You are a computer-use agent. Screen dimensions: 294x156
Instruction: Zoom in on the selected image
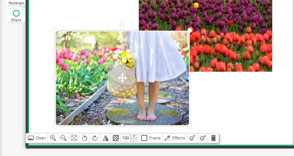coord(53,138)
